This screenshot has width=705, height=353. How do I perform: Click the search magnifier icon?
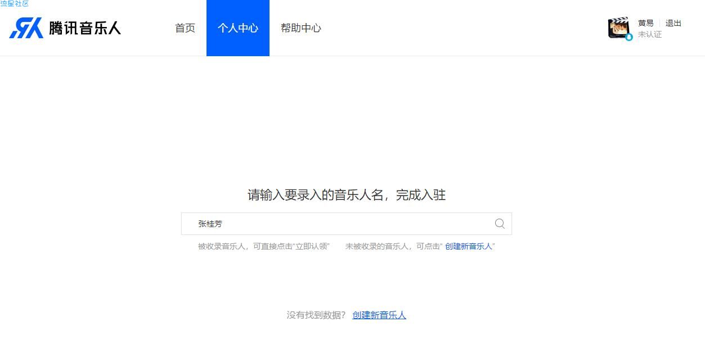[500, 224]
